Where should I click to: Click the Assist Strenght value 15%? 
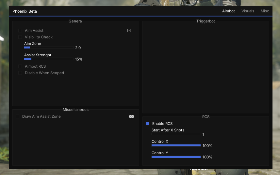coord(79,59)
